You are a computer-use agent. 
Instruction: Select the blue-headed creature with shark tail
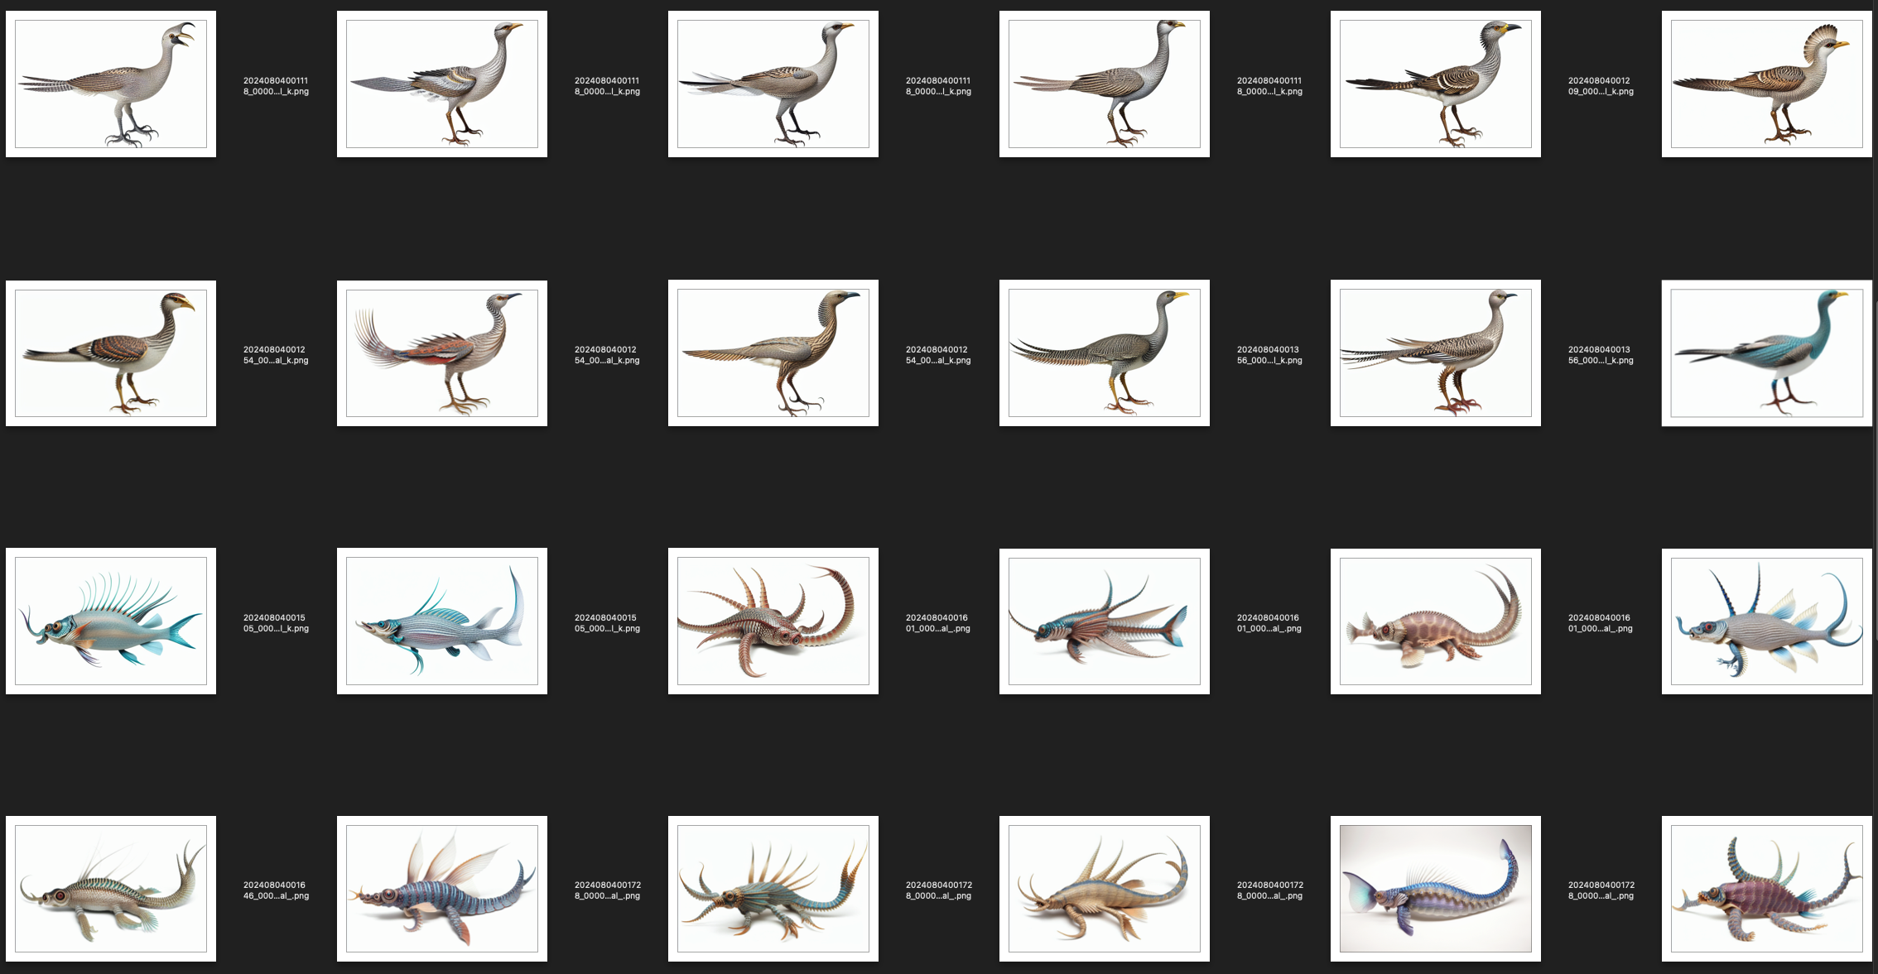click(x=1105, y=621)
